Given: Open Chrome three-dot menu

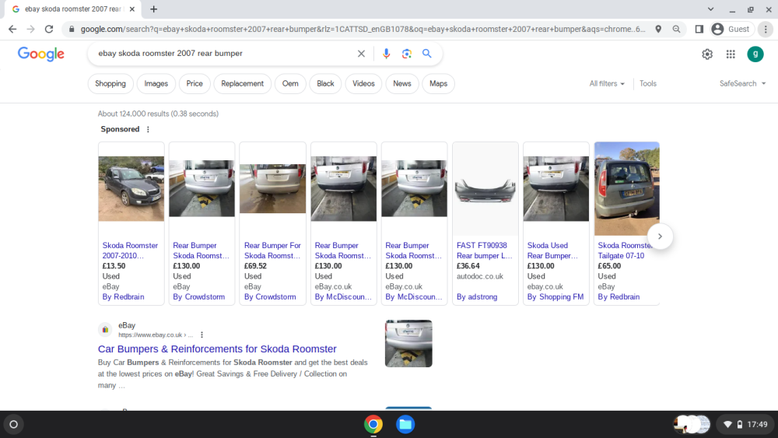Looking at the screenshot, I should (x=766, y=30).
